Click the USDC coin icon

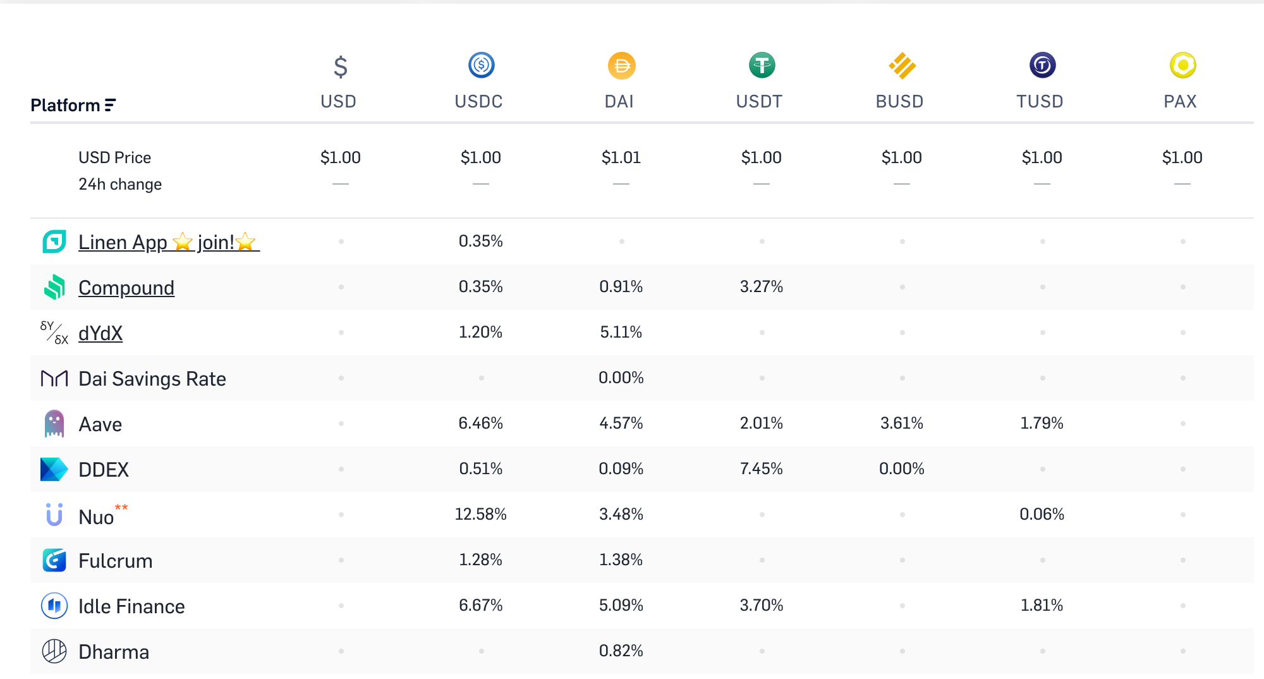481,65
